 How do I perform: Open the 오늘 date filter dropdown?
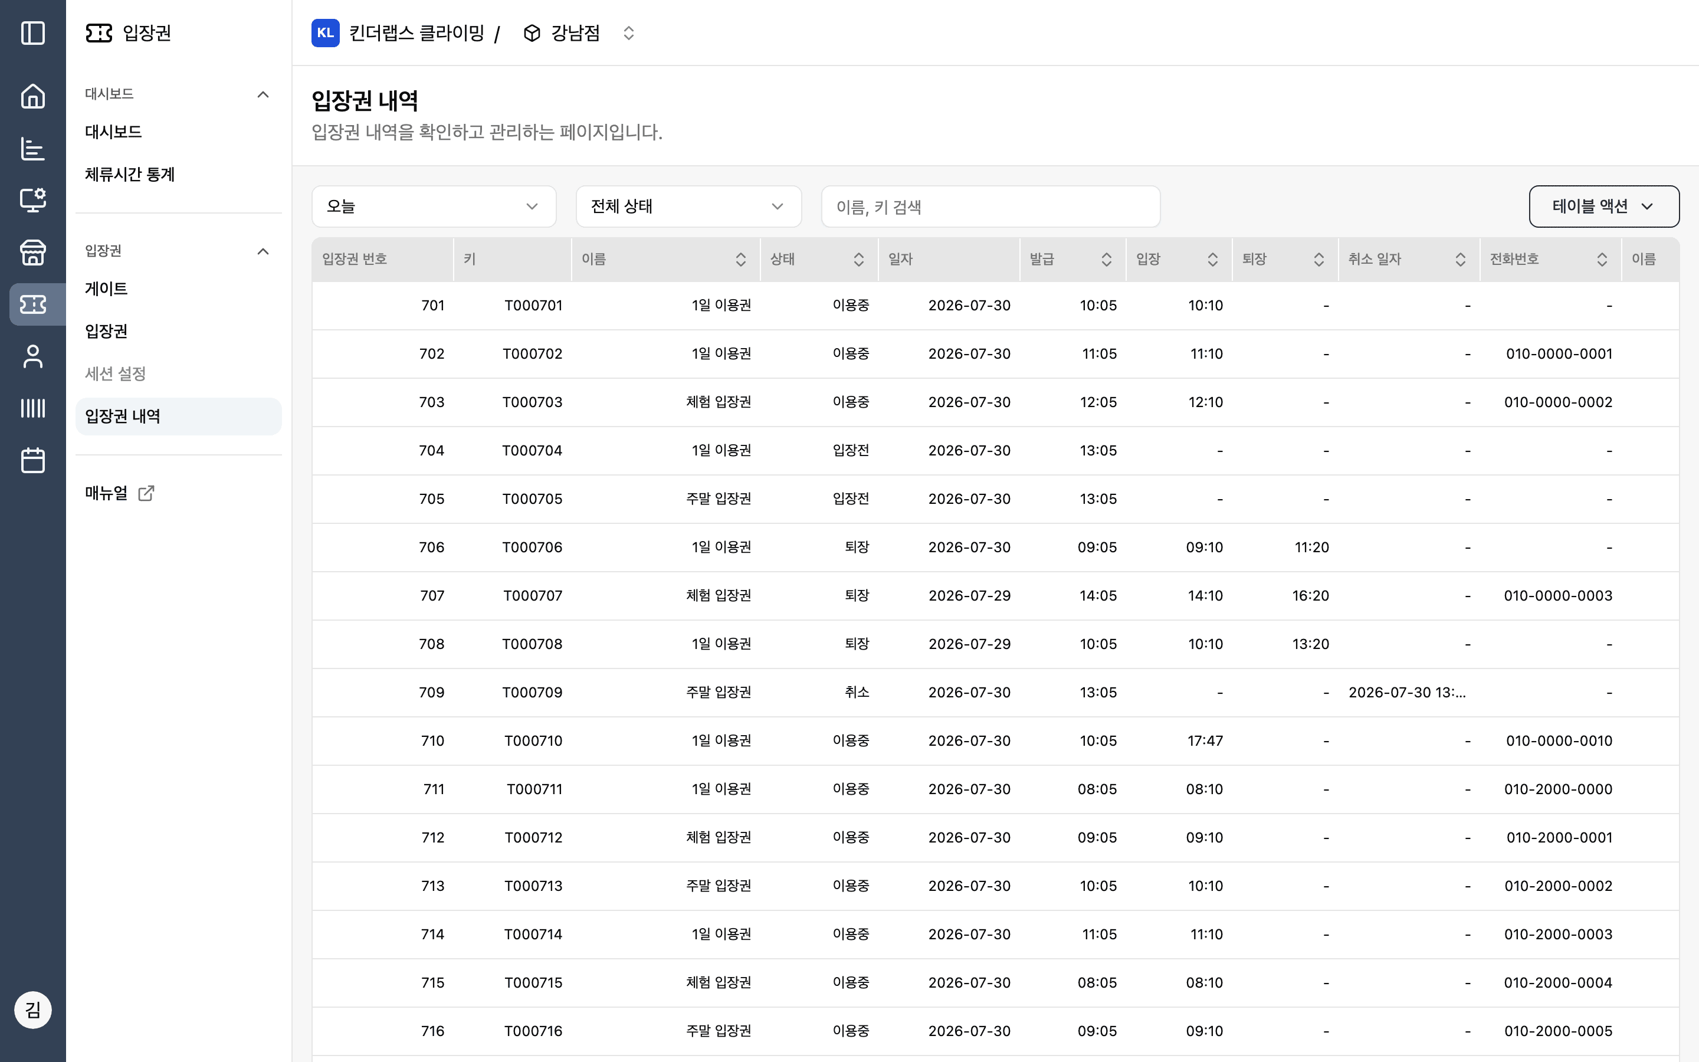pyautogui.click(x=434, y=206)
